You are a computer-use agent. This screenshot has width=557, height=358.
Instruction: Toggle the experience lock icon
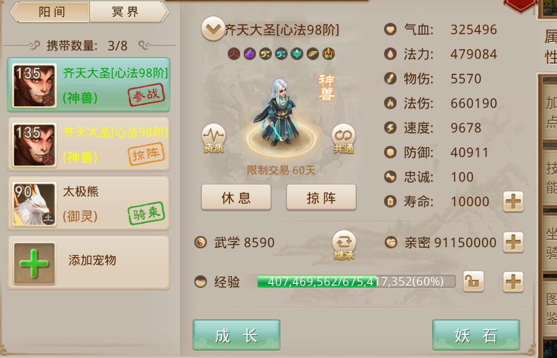click(x=473, y=282)
